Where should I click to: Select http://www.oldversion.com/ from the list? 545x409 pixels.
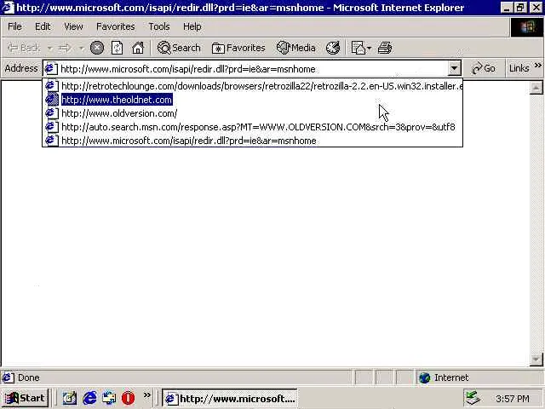(253, 113)
